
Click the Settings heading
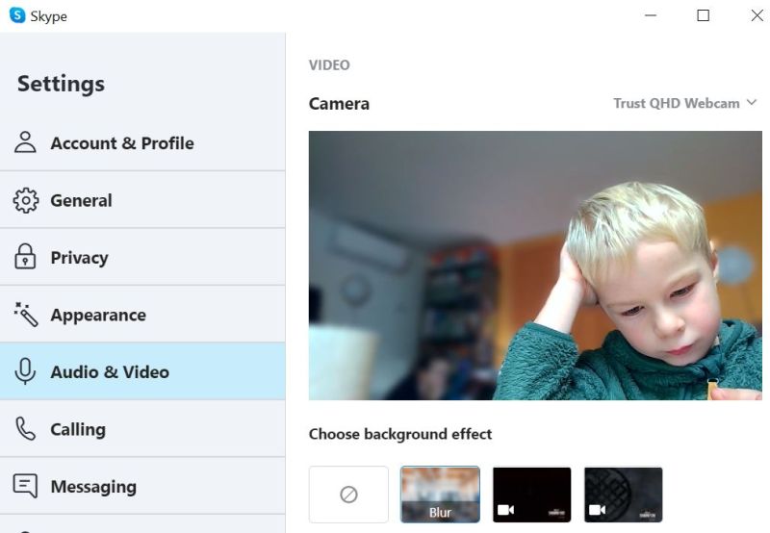coord(61,84)
